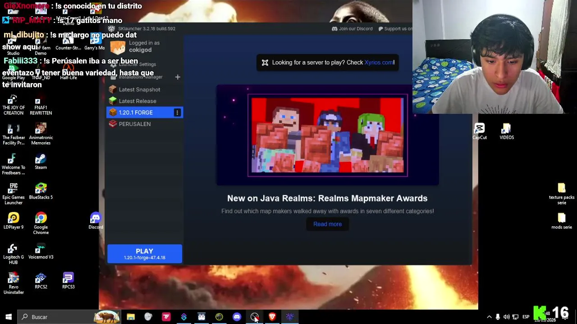Viewport: 577px width, 324px height.
Task: Open the Discord desktop shortcut
Action: click(x=96, y=221)
